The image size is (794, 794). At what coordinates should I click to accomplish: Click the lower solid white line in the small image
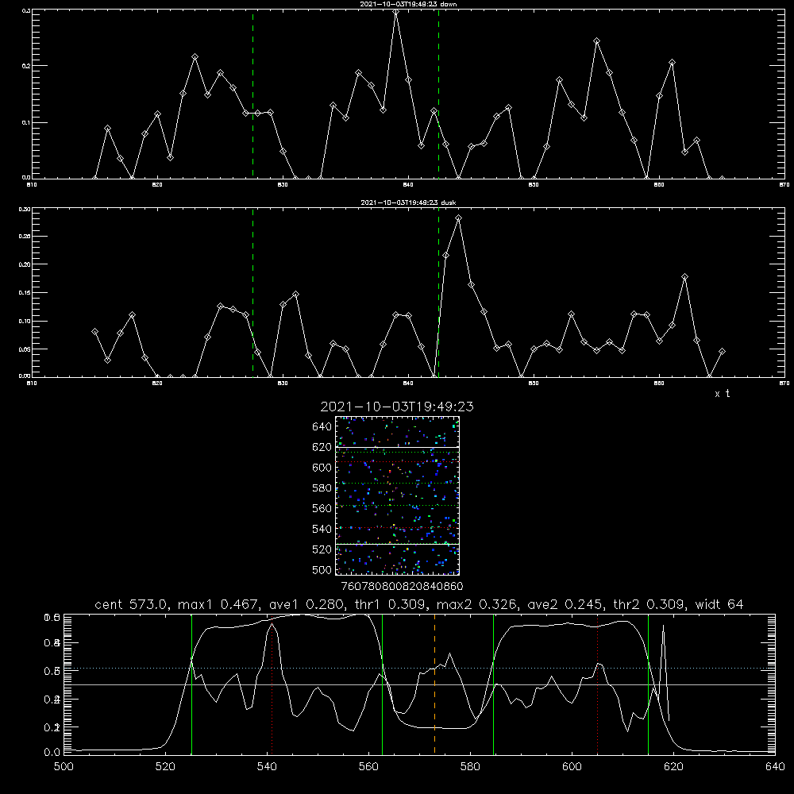pos(397,544)
